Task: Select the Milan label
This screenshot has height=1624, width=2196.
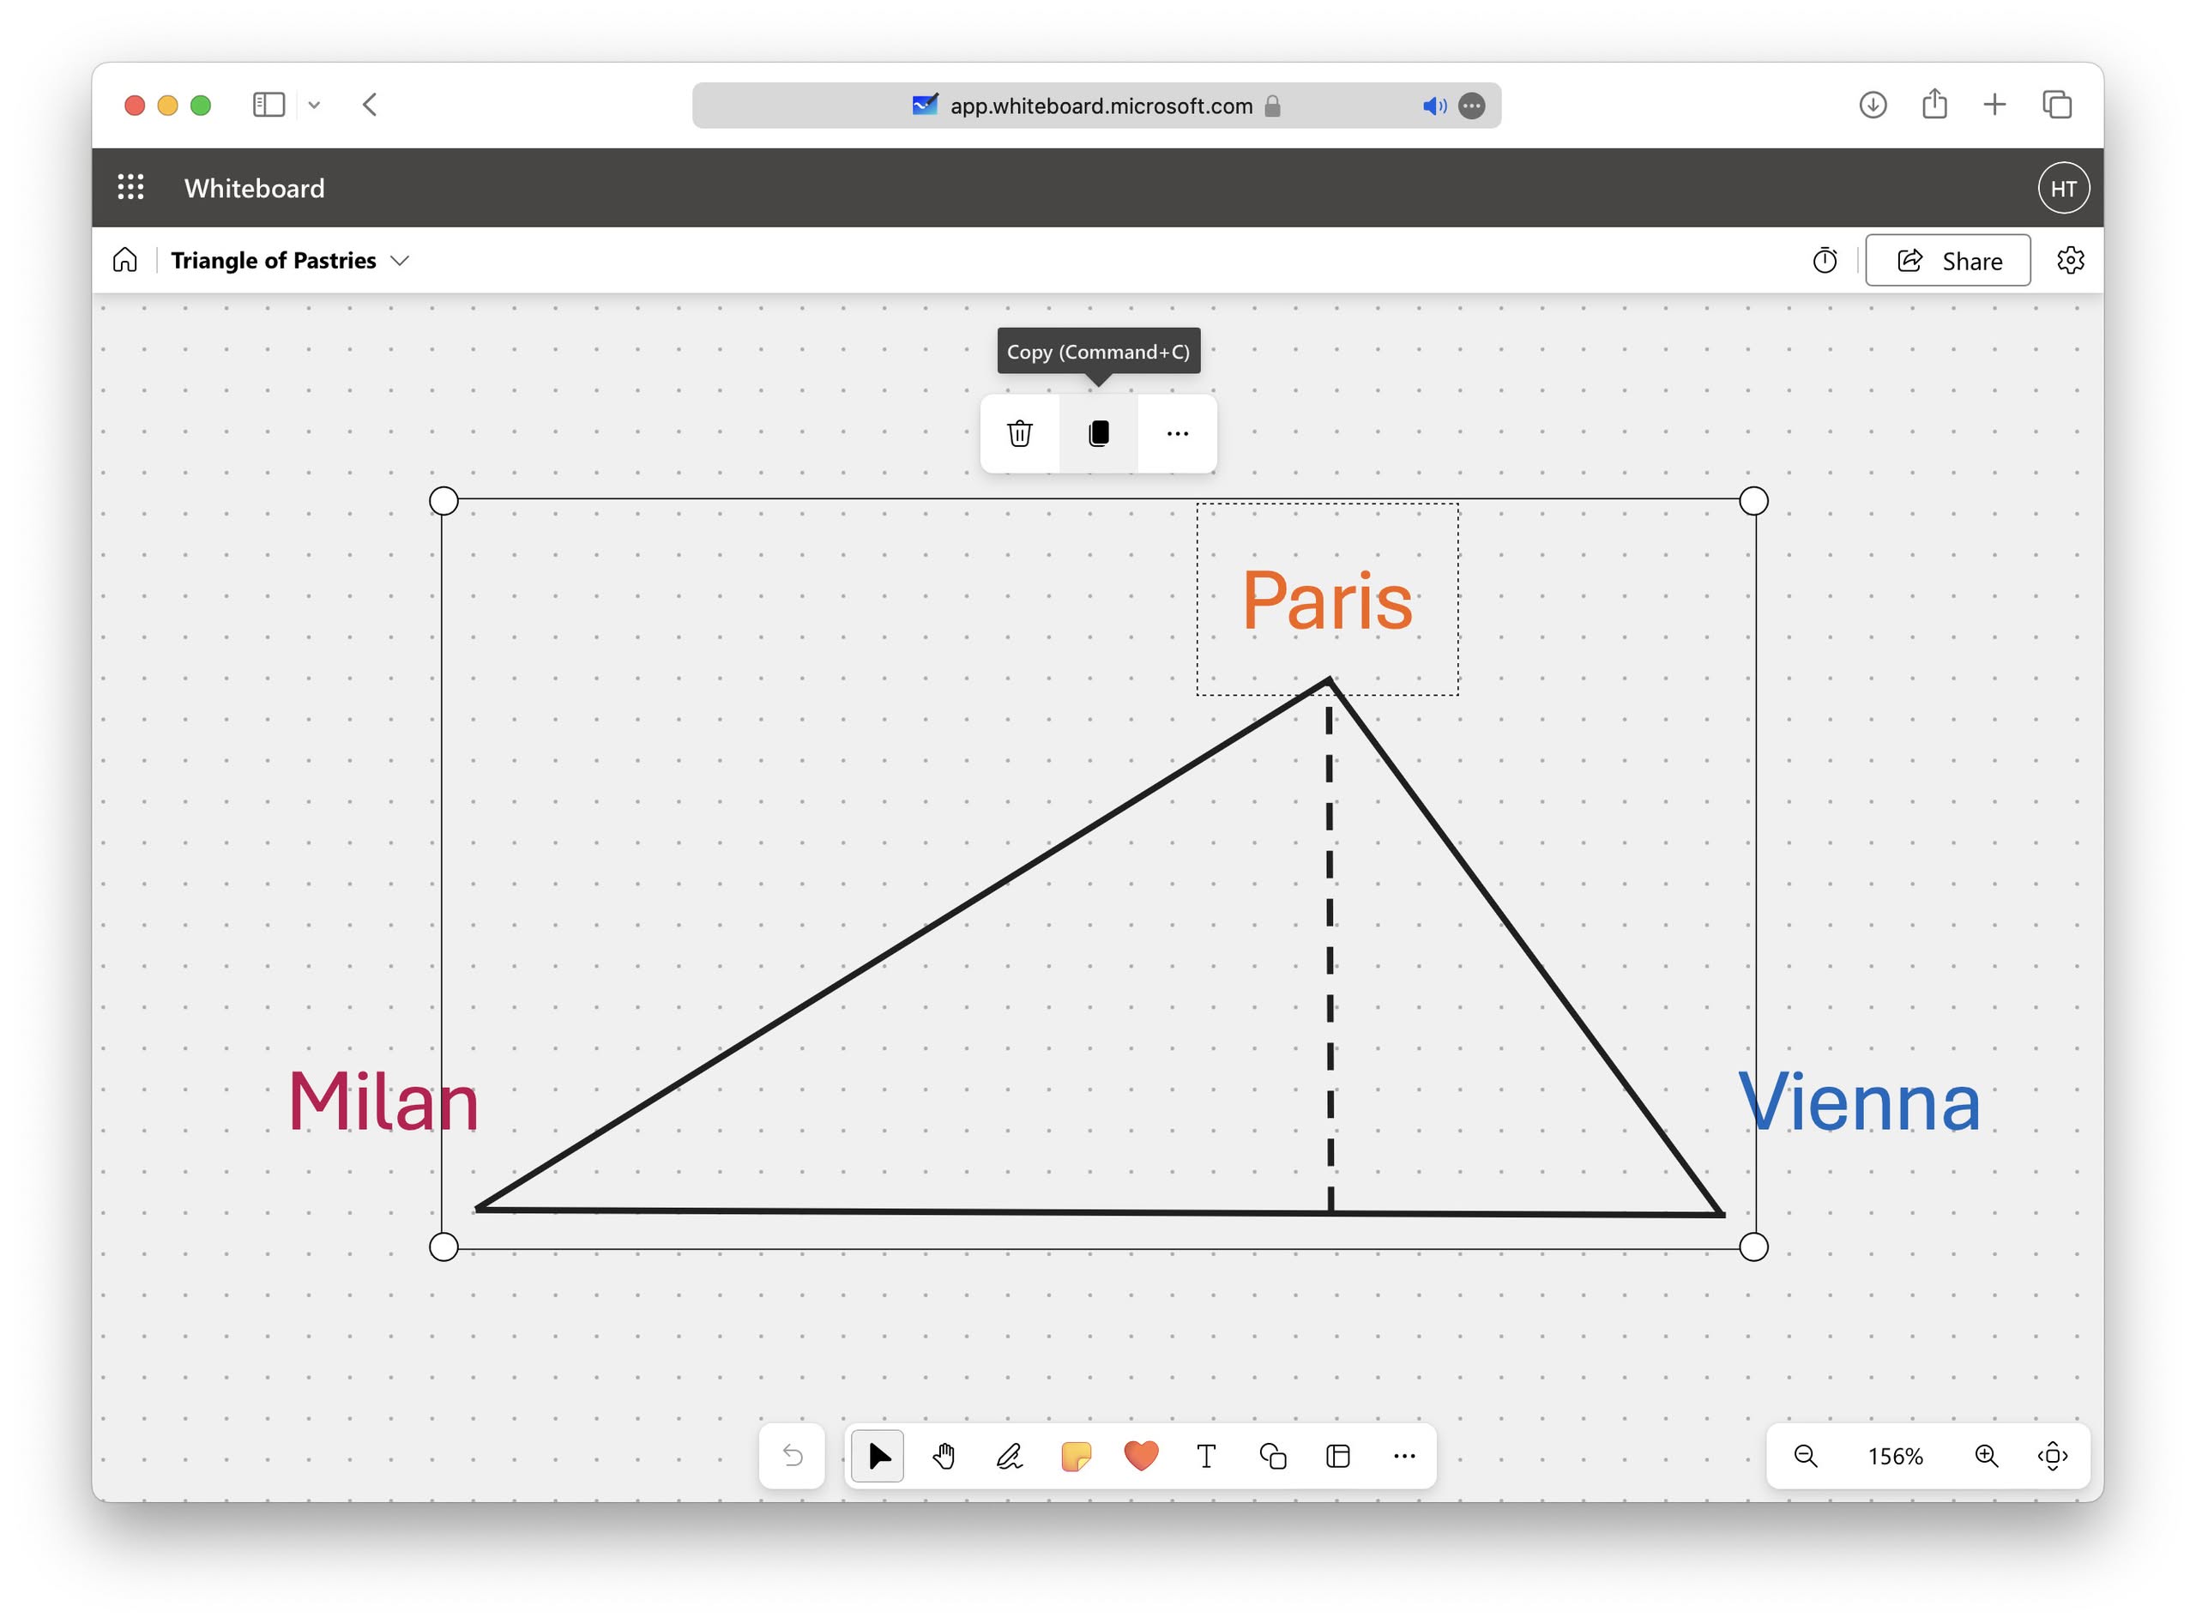Action: coord(383,1101)
